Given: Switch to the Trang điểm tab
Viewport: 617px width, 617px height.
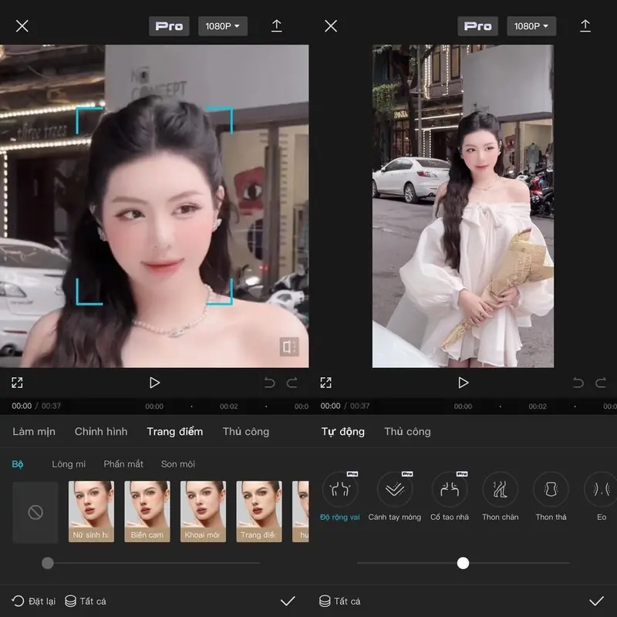Looking at the screenshot, I should coord(174,432).
